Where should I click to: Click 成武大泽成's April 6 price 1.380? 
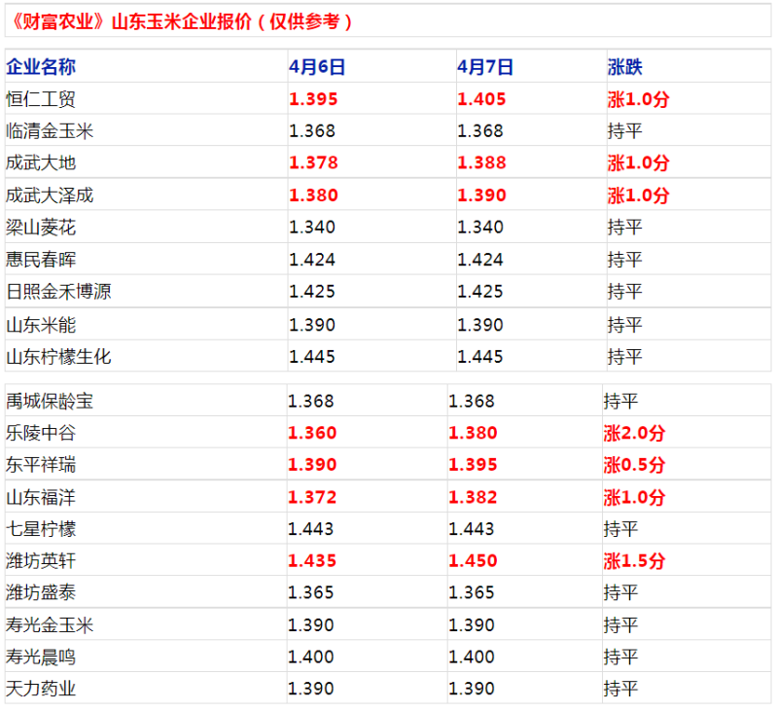tap(313, 195)
